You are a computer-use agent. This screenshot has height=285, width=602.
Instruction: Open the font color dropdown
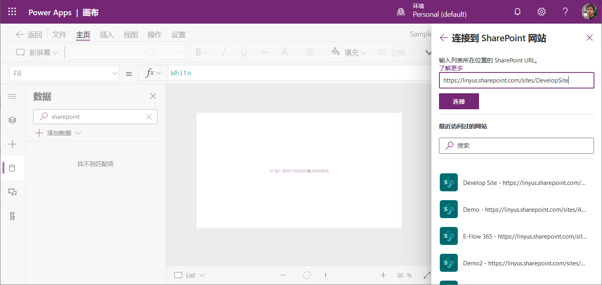(287, 52)
